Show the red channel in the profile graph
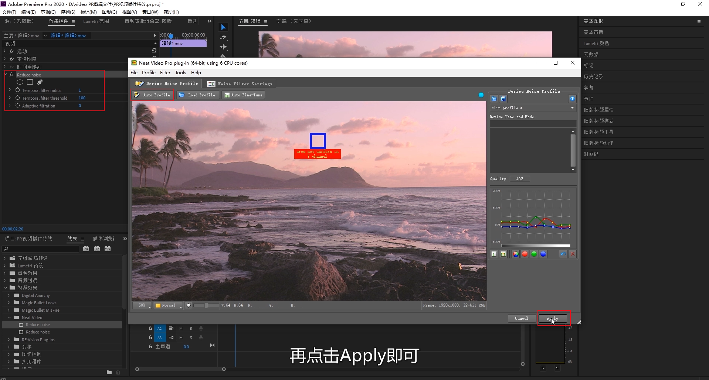 525,254
